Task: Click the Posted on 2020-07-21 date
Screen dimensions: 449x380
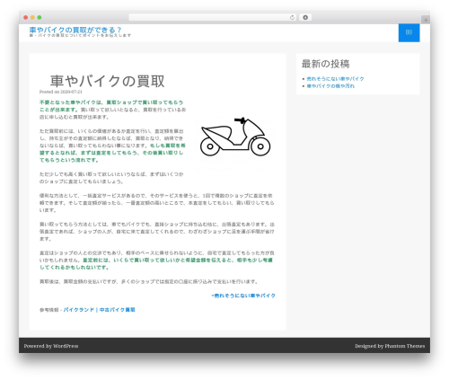Action: point(61,92)
